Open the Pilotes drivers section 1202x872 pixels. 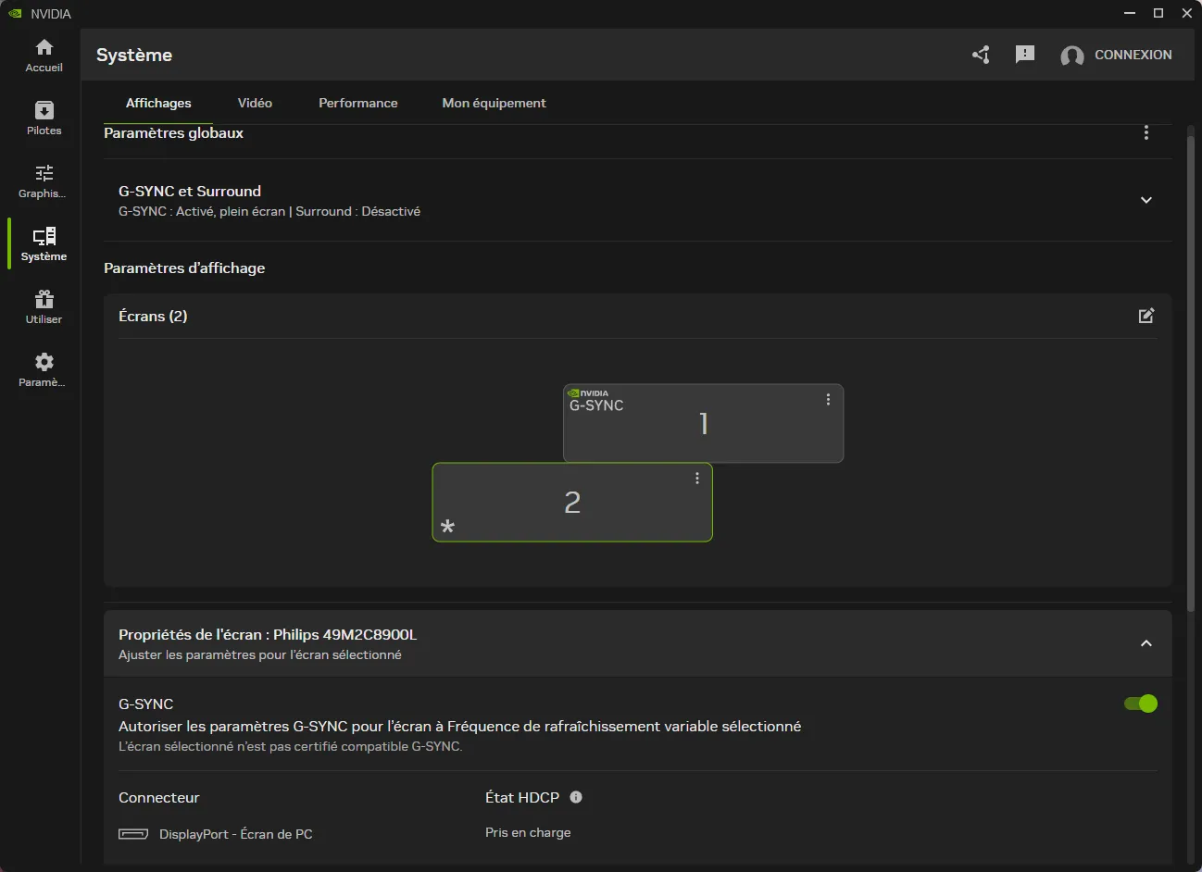coord(44,118)
